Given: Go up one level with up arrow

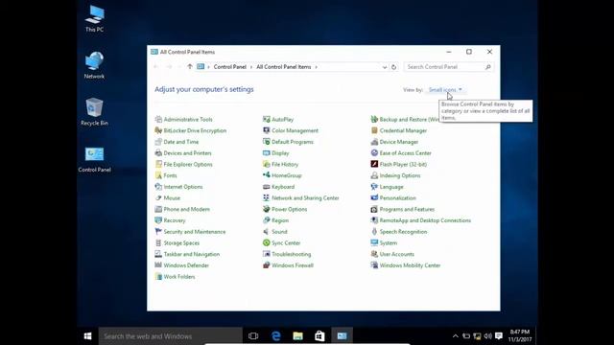Looking at the screenshot, I should (190, 66).
